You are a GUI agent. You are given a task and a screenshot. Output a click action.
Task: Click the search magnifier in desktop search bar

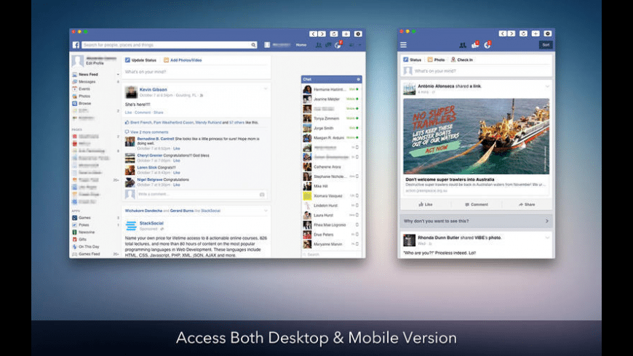[x=253, y=45]
